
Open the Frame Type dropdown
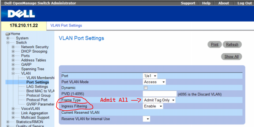159,100
